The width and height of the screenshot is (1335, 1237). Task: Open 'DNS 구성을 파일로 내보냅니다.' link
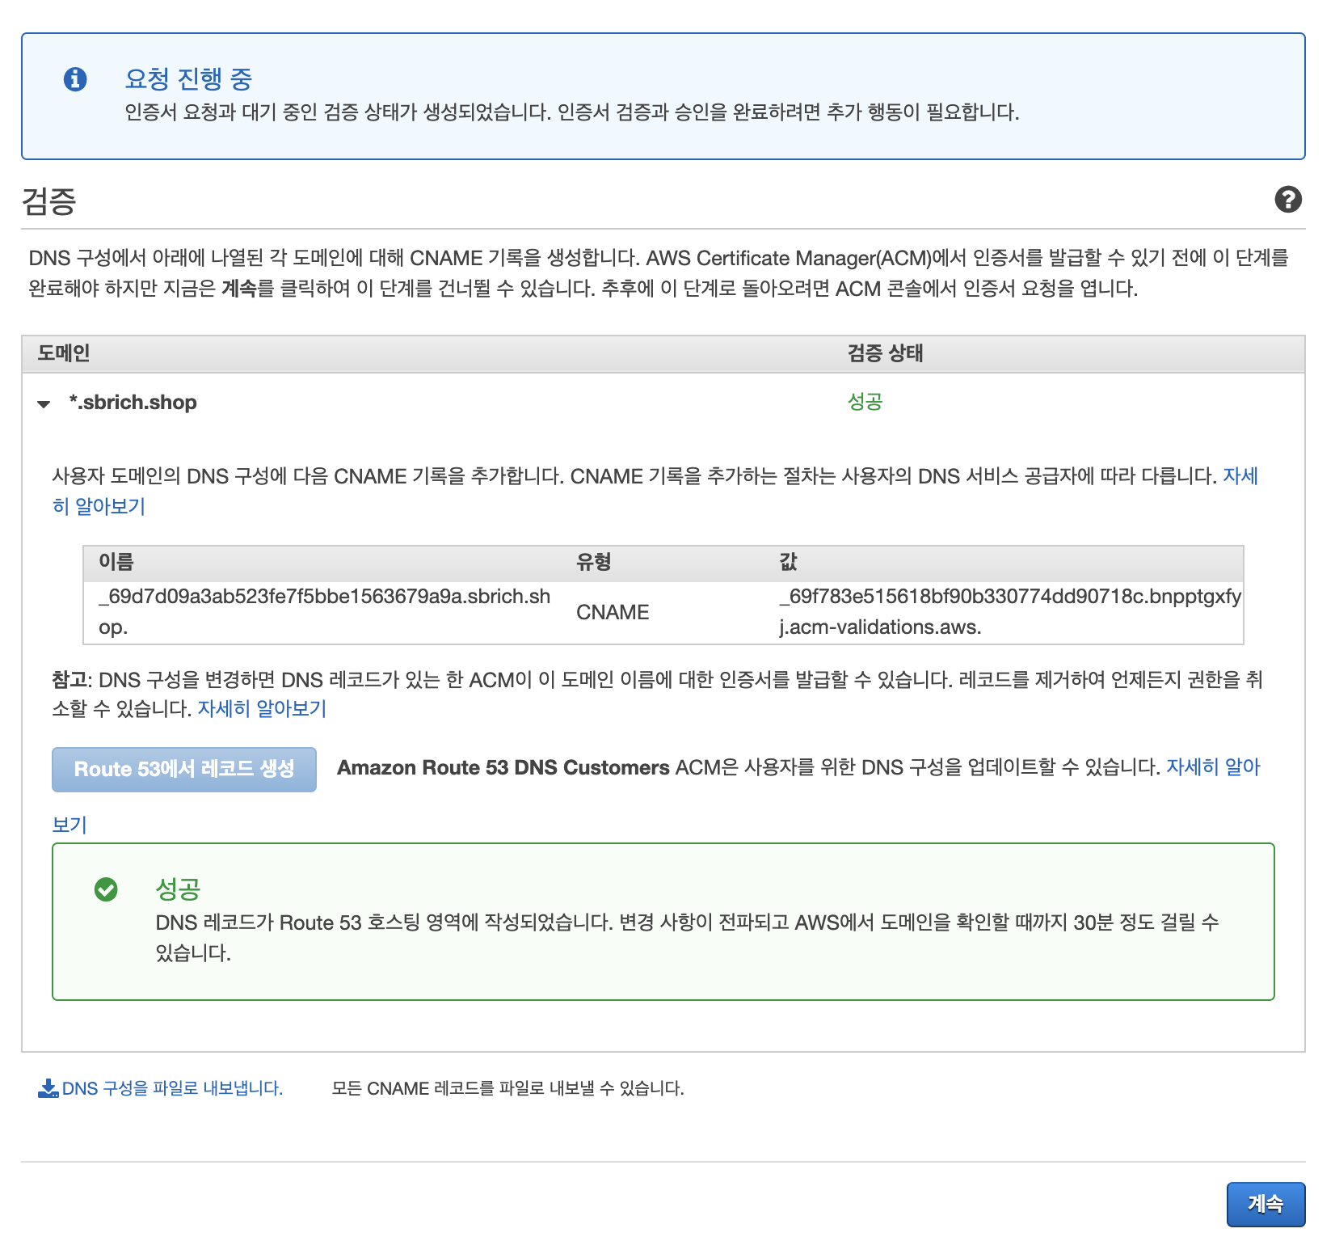click(172, 1088)
